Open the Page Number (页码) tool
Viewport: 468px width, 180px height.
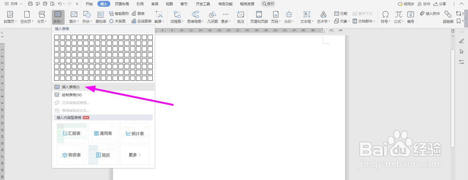(276, 17)
